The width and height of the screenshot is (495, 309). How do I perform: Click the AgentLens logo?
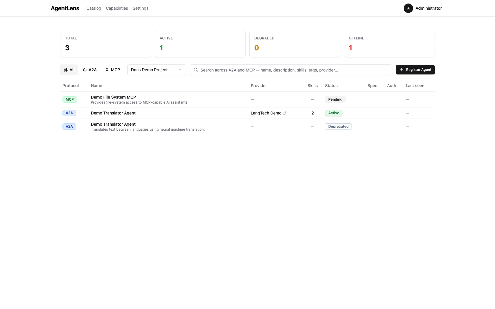pyautogui.click(x=65, y=8)
